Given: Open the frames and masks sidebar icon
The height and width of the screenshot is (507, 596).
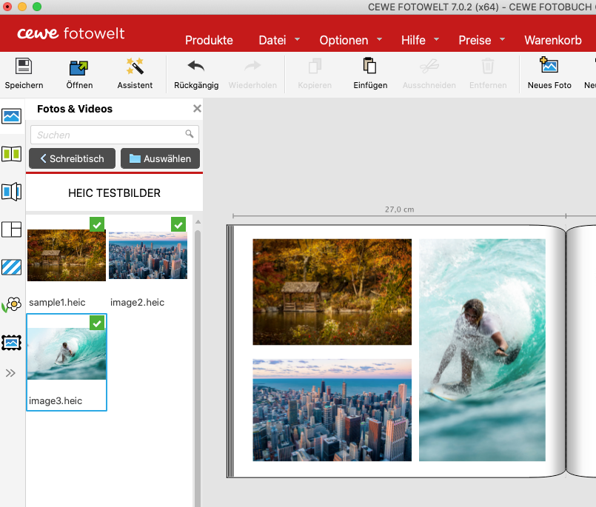Looking at the screenshot, I should 12,343.
